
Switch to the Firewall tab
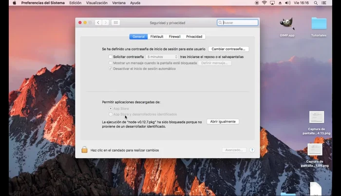(x=174, y=36)
